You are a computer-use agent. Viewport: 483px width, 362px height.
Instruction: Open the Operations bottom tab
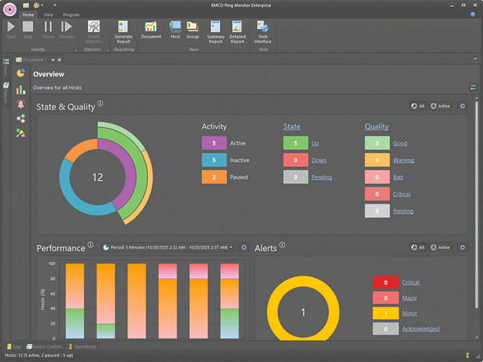(82, 347)
